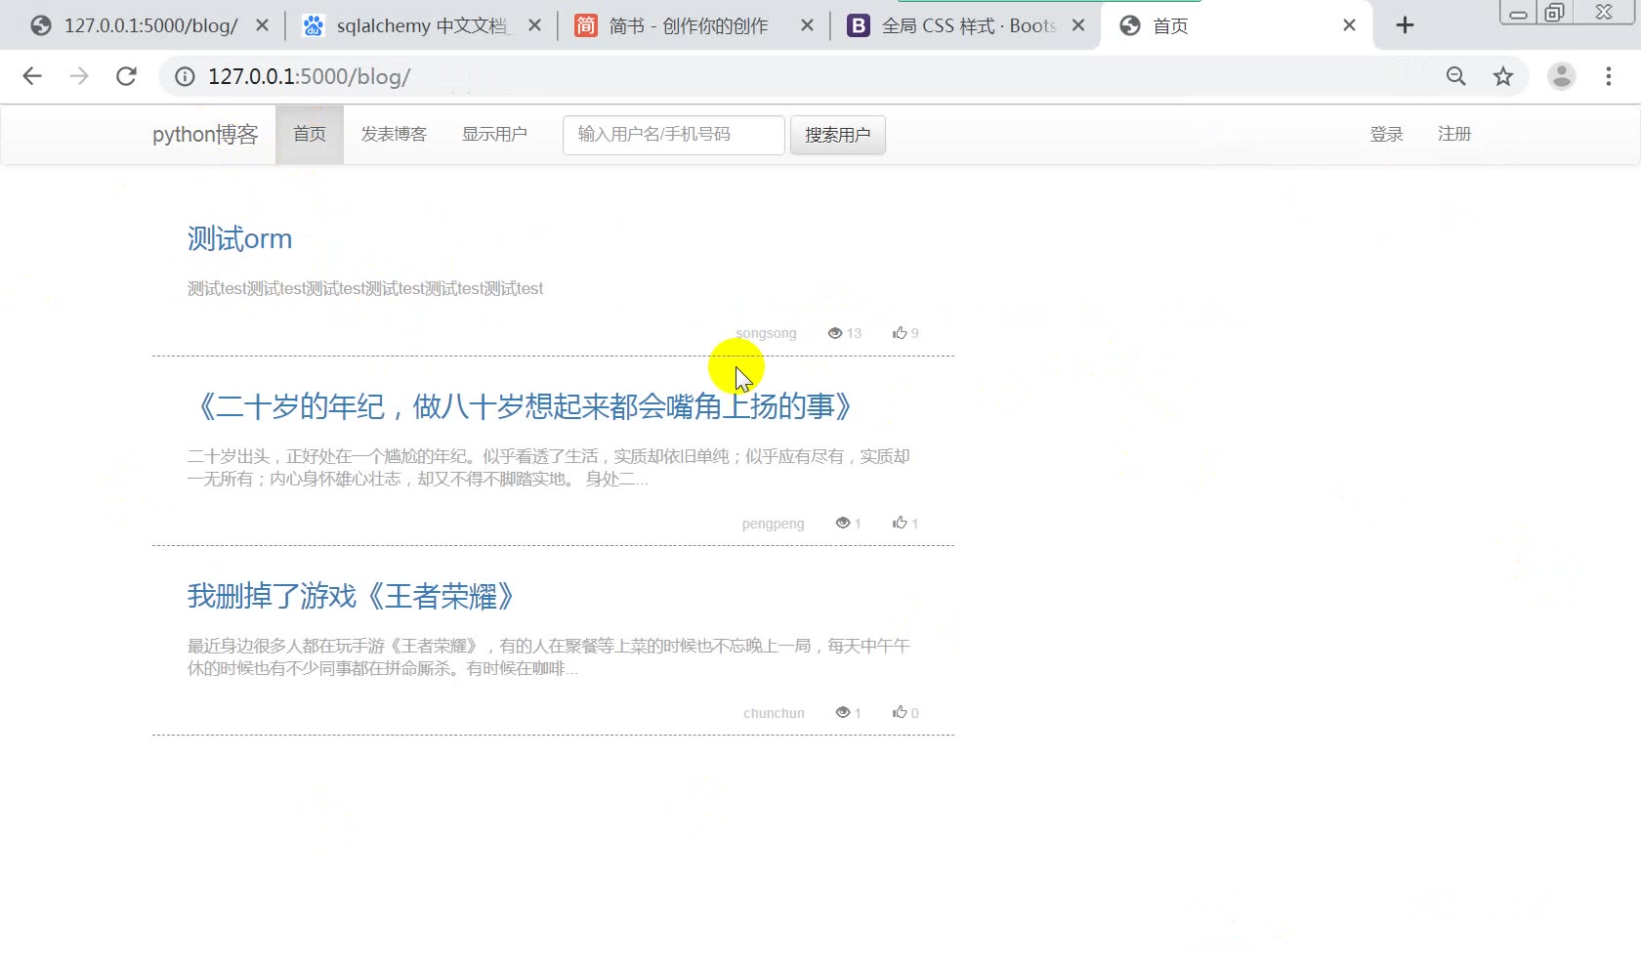The height and width of the screenshot is (969, 1641).
Task: Click the 注册 link
Action: (x=1454, y=134)
